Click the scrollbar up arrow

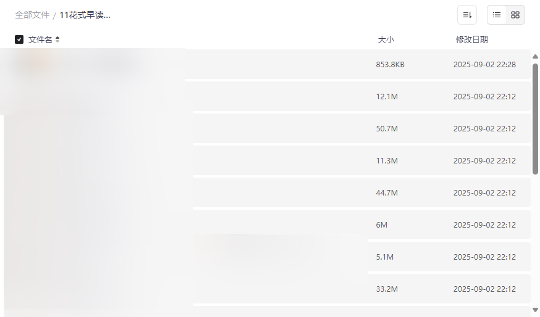pyautogui.click(x=535, y=57)
